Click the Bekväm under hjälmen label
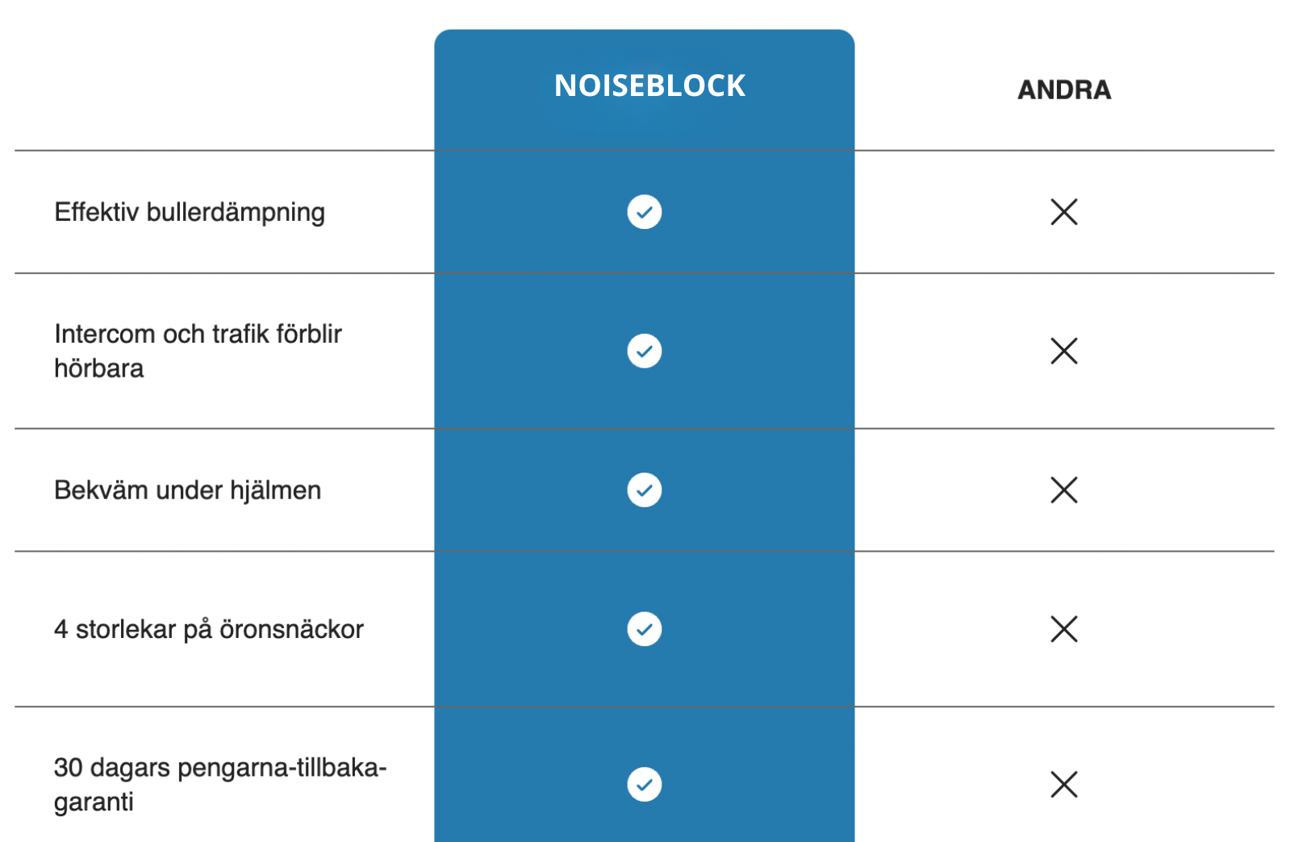Viewport: 1299px width, 842px height. (x=187, y=490)
